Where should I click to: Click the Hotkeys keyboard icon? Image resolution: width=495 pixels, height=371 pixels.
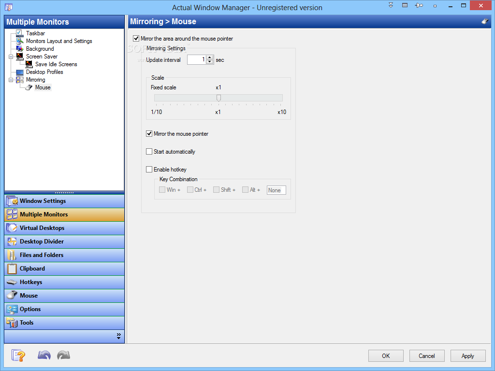pos(12,282)
